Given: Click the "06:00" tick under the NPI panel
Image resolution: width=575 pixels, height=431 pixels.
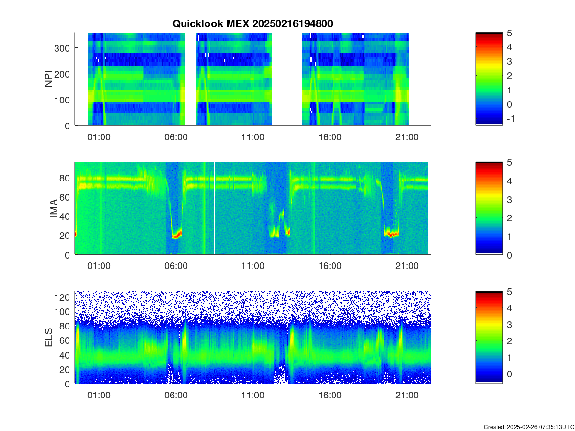Looking at the screenshot, I should click(176, 137).
